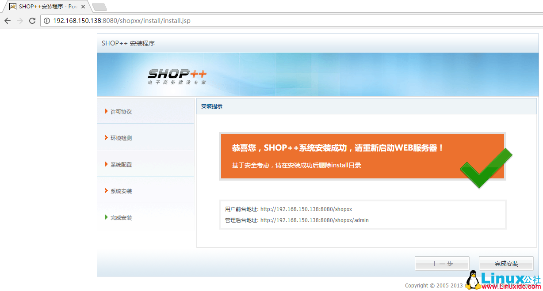Close the SHOP++ installer browser tab
Screen dimensions: 543x291
point(83,7)
